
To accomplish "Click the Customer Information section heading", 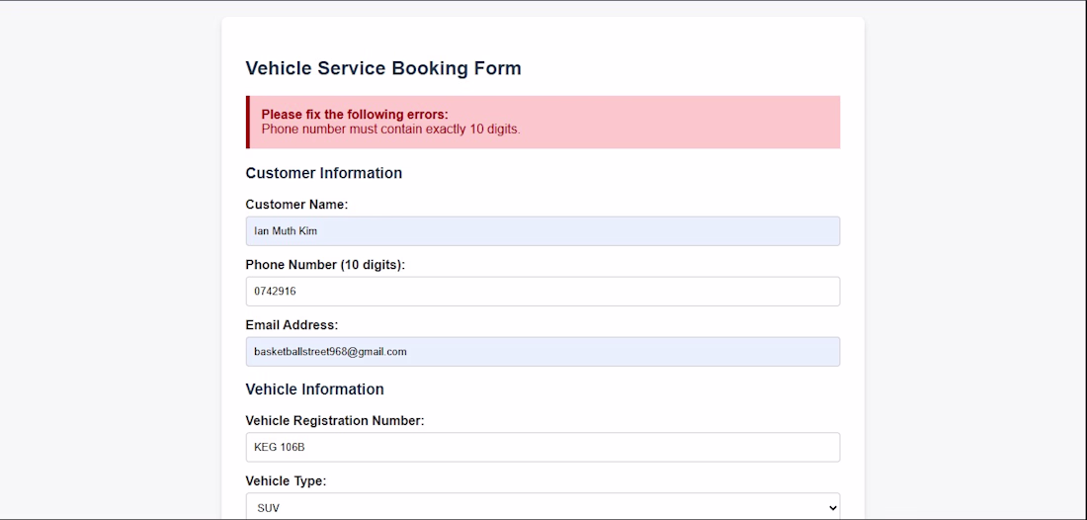I will tap(324, 173).
